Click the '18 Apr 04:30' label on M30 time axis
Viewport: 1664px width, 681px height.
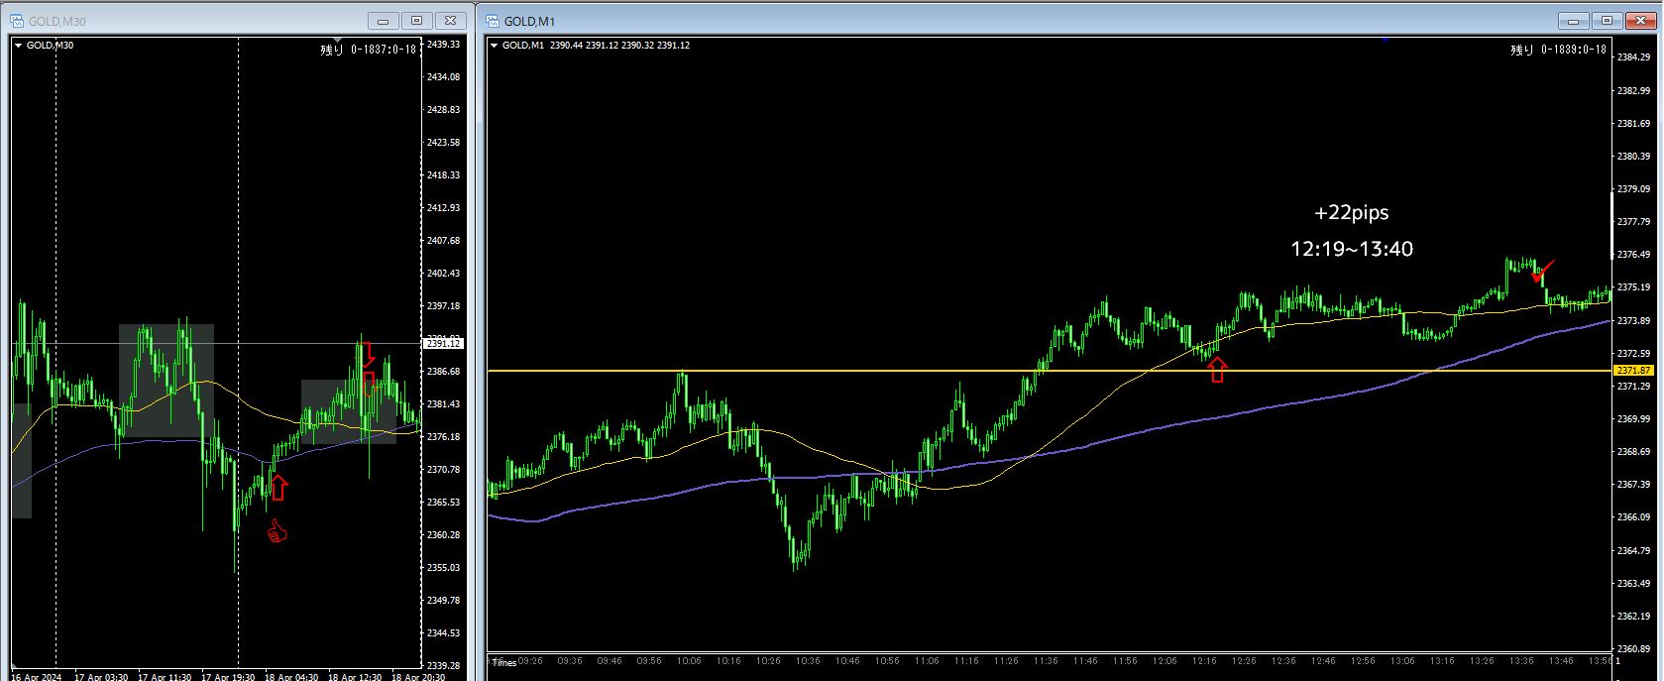point(291,677)
